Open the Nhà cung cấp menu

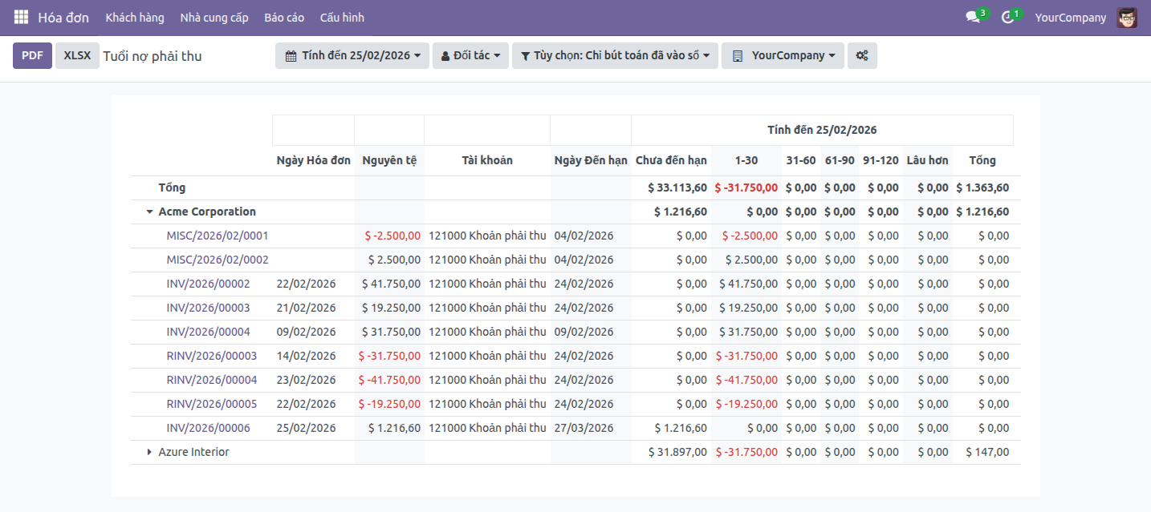[214, 18]
